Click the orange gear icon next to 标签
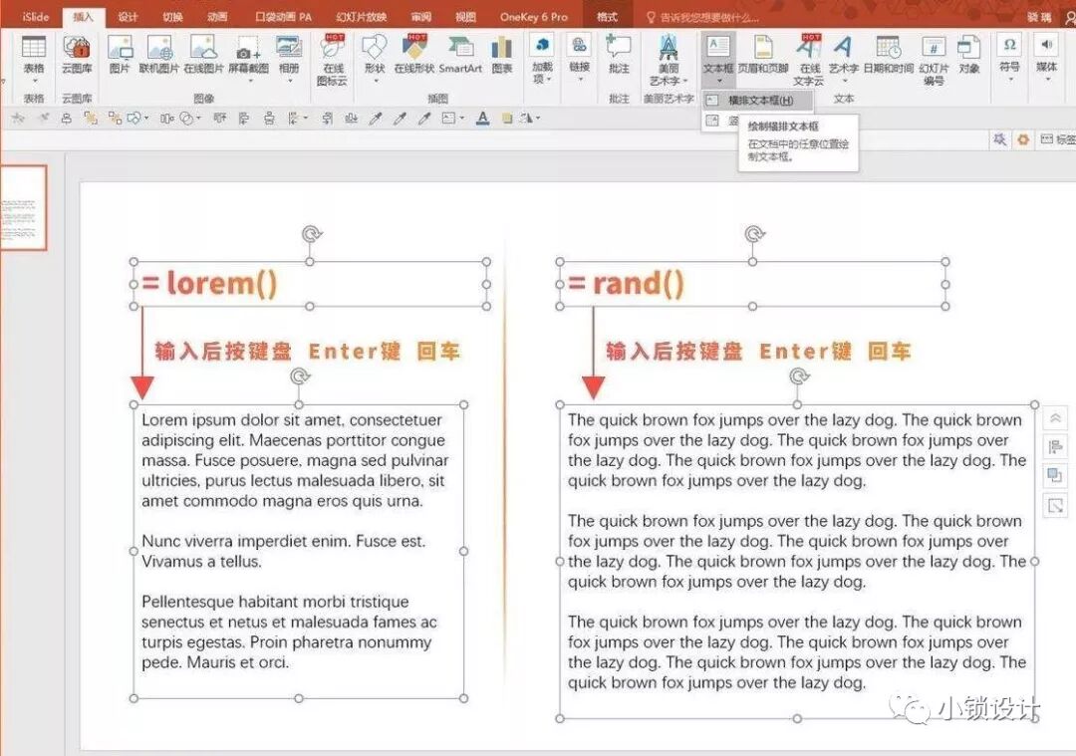The height and width of the screenshot is (756, 1076). [x=1023, y=139]
